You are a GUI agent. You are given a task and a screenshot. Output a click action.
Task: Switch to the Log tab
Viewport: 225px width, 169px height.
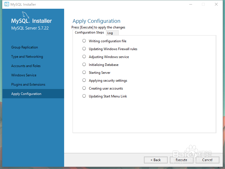(112, 33)
